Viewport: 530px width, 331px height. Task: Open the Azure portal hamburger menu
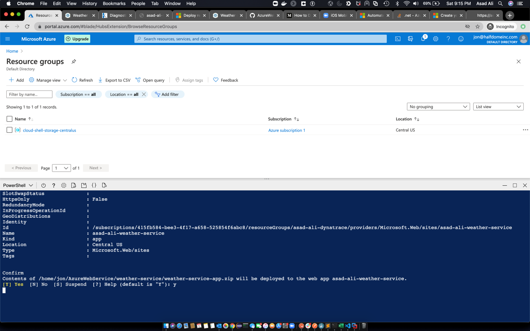(x=7, y=39)
